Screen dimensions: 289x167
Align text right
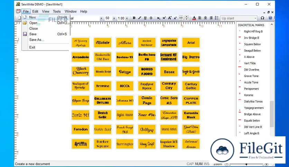pos(211,18)
